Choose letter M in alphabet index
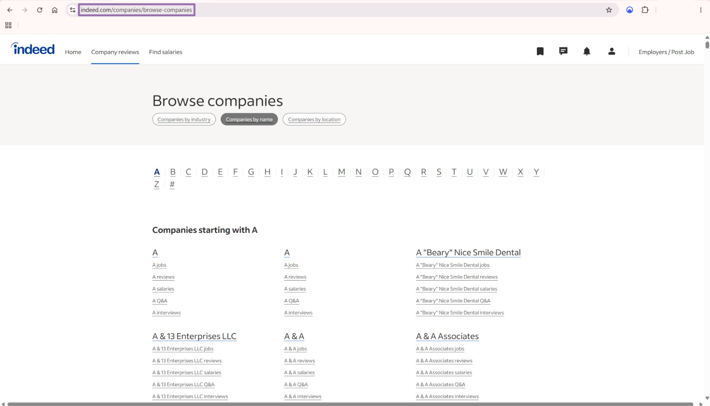This screenshot has height=406, width=710. pyautogui.click(x=341, y=172)
